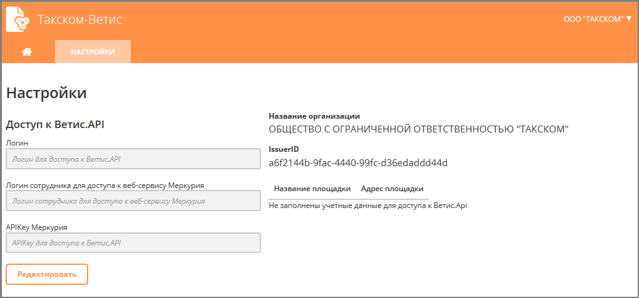Click the APIKey Меркурия input field
The image size is (639, 298).
[133, 242]
